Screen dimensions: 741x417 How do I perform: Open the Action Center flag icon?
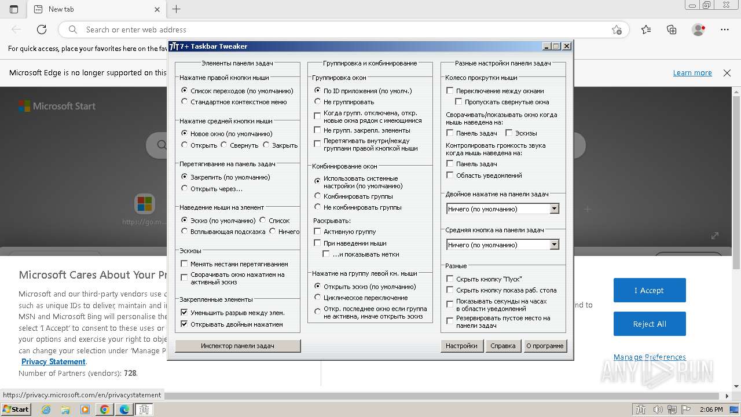686,409
